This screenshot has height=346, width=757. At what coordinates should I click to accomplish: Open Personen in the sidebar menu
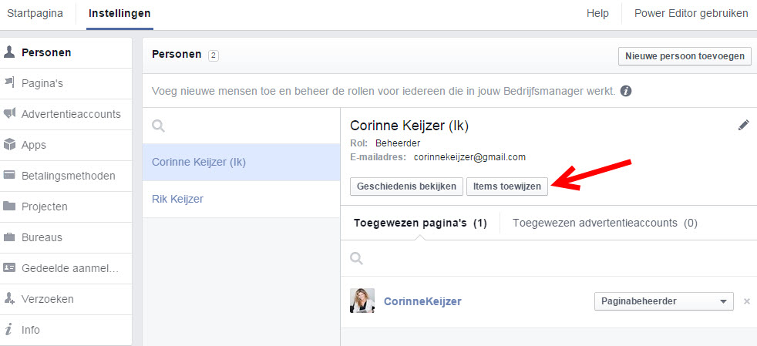coord(66,52)
